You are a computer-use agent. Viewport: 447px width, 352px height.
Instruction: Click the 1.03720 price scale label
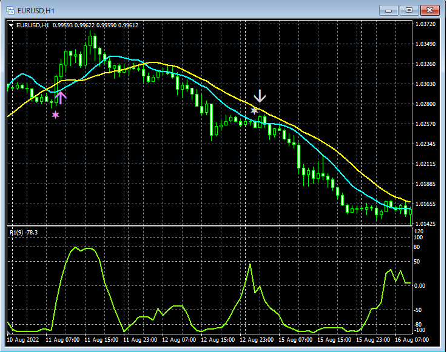pos(426,24)
